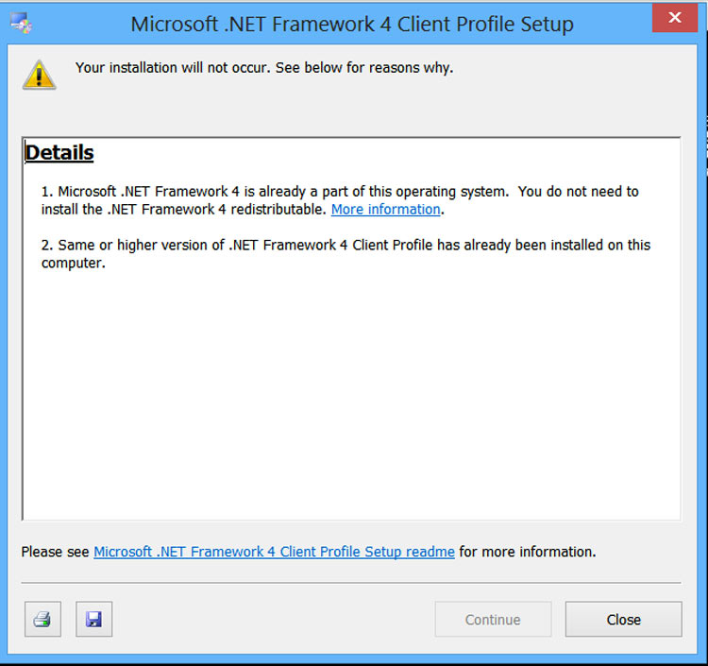Screen dimensions: 708x666
Task: Click the floppy disk save icon
Action: [93, 620]
